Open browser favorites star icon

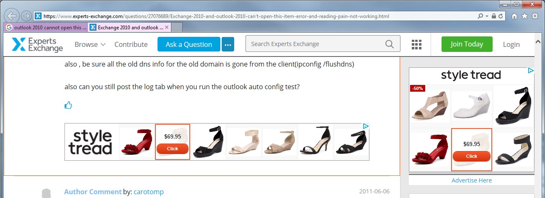tap(524, 16)
